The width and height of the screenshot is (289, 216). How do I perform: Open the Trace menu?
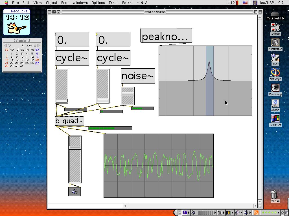[x=113, y=3]
